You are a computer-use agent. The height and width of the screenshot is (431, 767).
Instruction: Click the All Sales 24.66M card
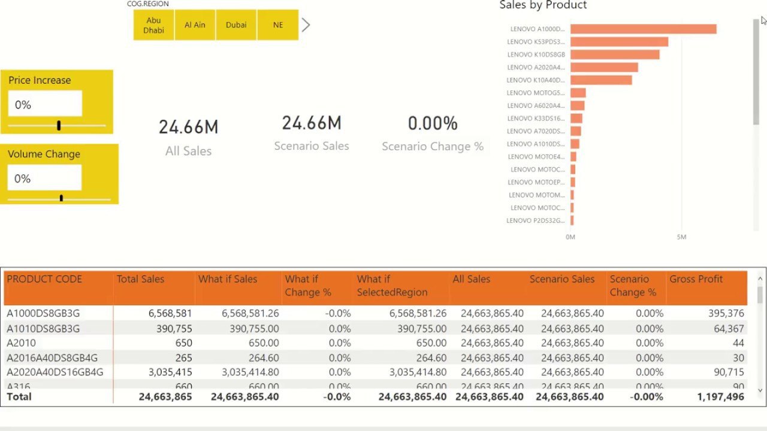click(x=188, y=137)
